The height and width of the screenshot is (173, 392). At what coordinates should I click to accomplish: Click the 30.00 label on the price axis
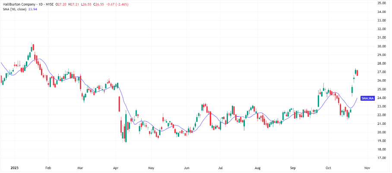tap(381, 46)
